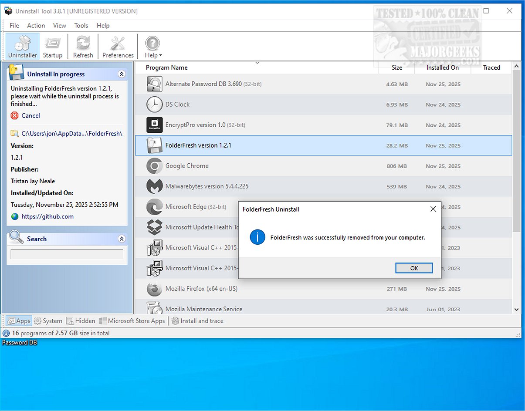Click the red Cancel uninstall icon
525x411 pixels.
click(15, 116)
